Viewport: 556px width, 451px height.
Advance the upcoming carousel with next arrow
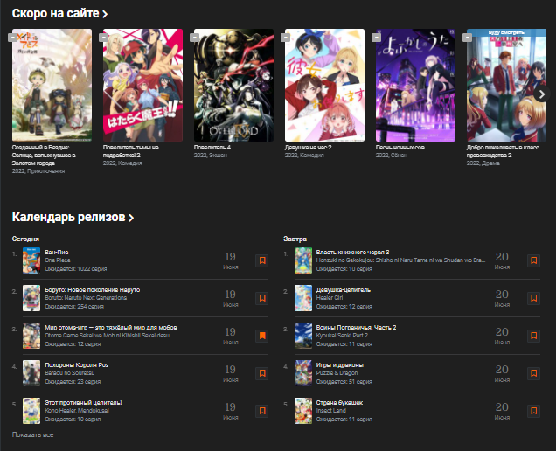click(x=541, y=94)
